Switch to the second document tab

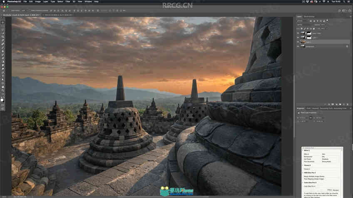[x=58, y=15]
